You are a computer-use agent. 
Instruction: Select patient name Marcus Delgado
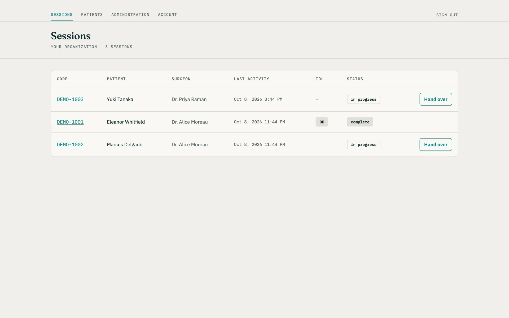125,145
